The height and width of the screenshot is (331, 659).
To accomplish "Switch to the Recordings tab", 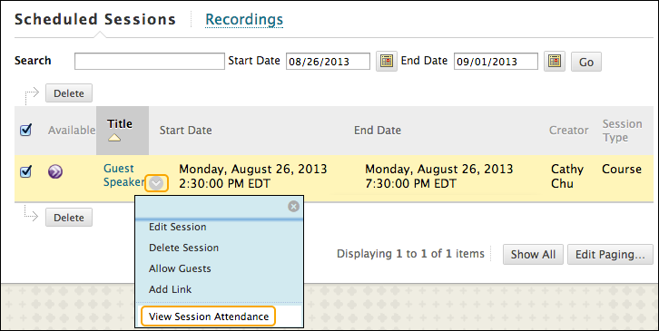I will pyautogui.click(x=244, y=19).
